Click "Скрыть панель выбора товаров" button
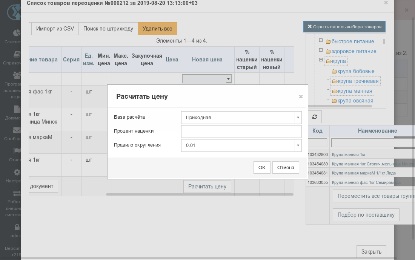Viewport: 415px width, 260px height. (344, 27)
